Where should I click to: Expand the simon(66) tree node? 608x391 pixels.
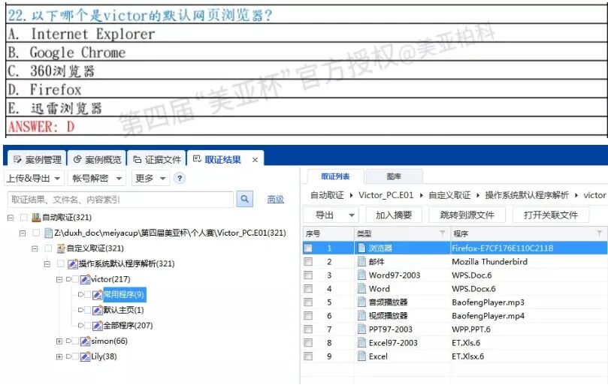click(59, 341)
